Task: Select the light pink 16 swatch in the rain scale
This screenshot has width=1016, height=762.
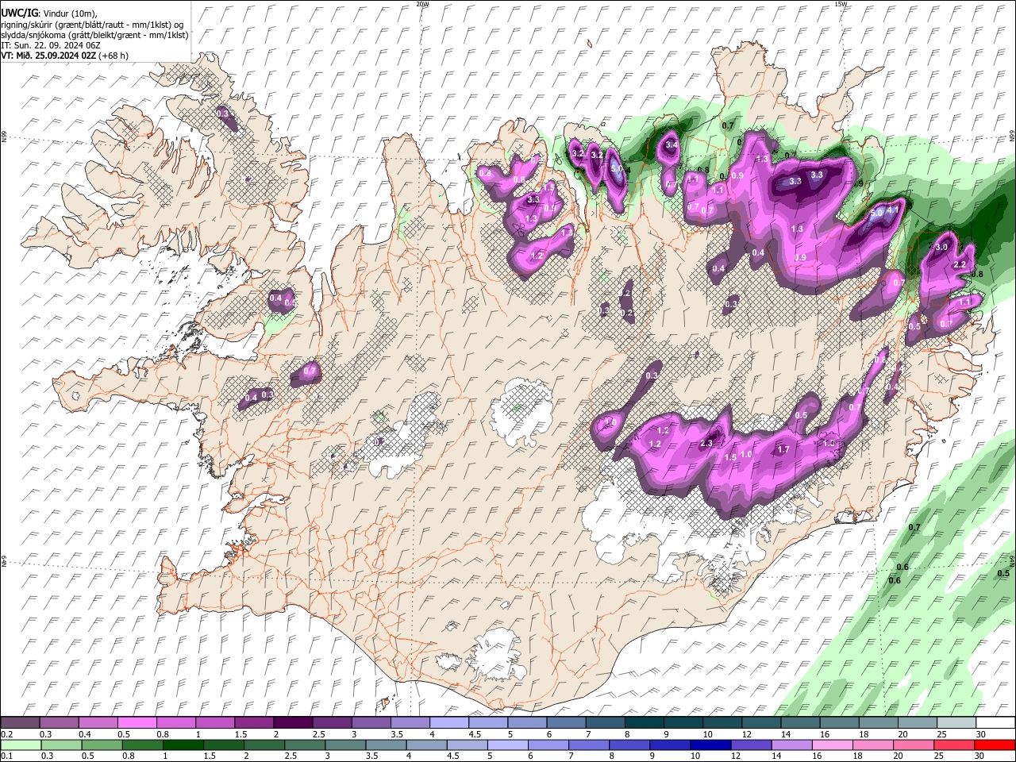Action: pyautogui.click(x=832, y=745)
